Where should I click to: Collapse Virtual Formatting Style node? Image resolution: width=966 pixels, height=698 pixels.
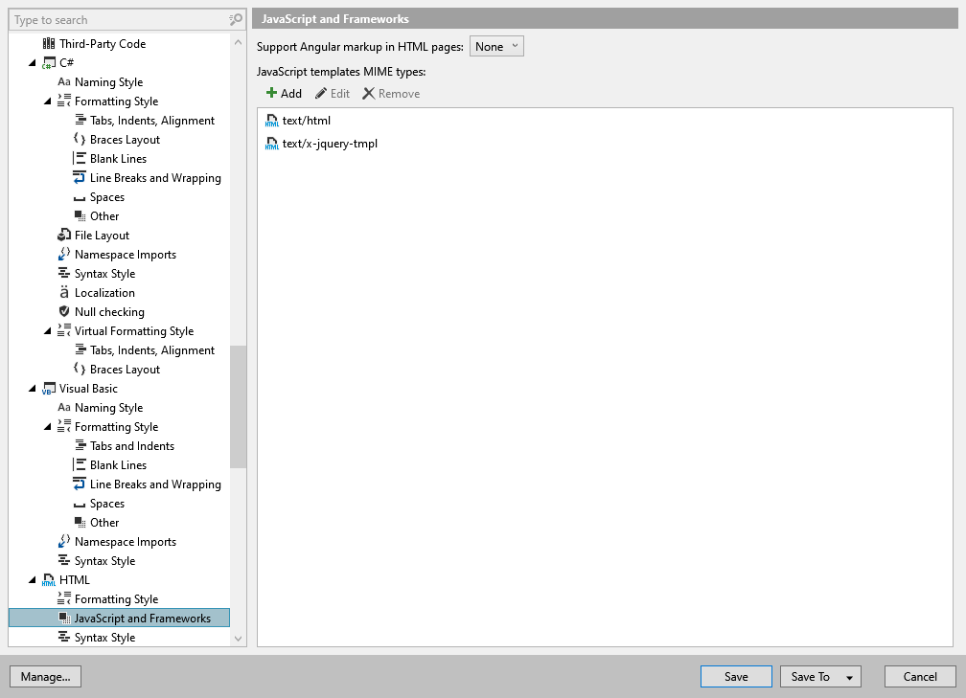pos(48,331)
